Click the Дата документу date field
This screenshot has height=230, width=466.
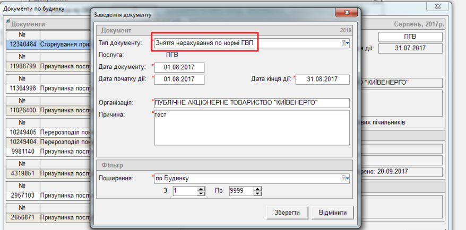(x=179, y=67)
